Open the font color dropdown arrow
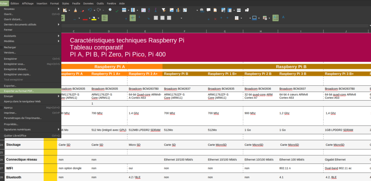 click(90, 18)
